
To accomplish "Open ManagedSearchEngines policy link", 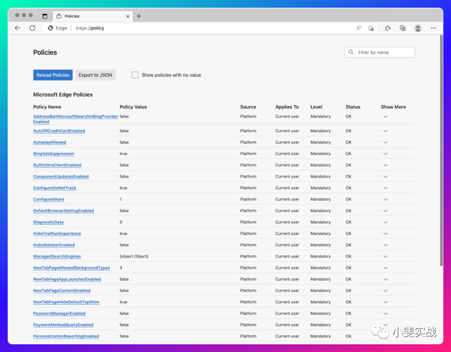I will [x=57, y=257].
